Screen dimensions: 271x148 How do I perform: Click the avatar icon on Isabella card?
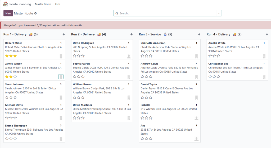coord(196,118)
